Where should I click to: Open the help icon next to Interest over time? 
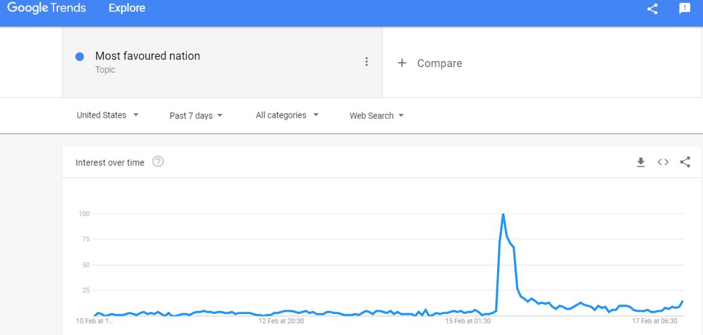pyautogui.click(x=158, y=162)
